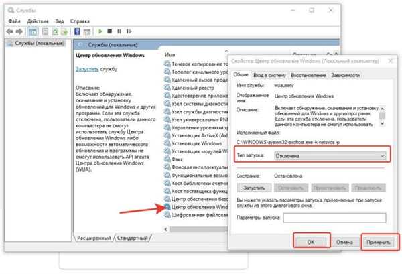Open the Вид menu
Screen dimensions: 402x274
59,21
